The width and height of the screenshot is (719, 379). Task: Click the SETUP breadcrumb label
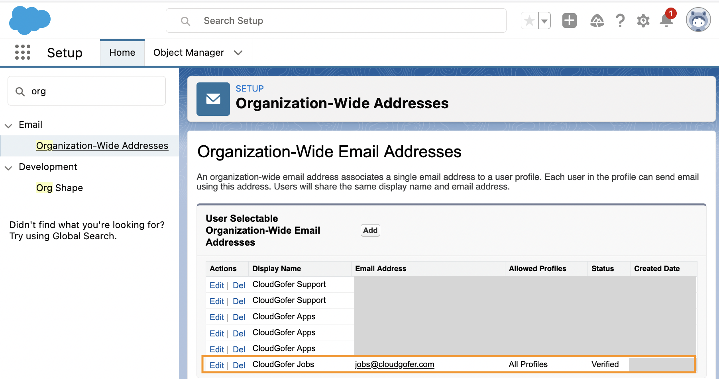pyautogui.click(x=249, y=88)
